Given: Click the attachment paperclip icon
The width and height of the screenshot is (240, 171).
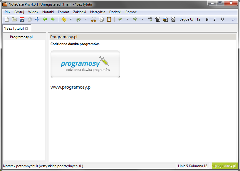Looking at the screenshot, I should pyautogui.click(x=173, y=19).
